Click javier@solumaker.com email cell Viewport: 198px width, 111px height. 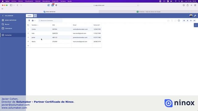click(82, 37)
